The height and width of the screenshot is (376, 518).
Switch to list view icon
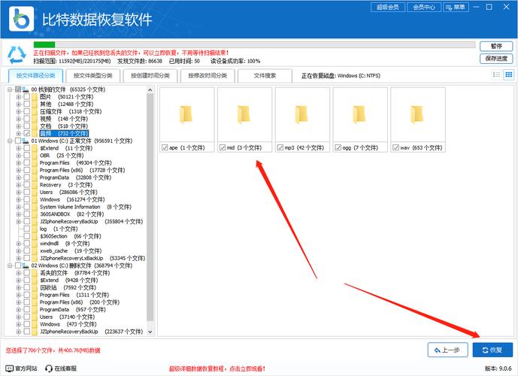click(x=496, y=74)
